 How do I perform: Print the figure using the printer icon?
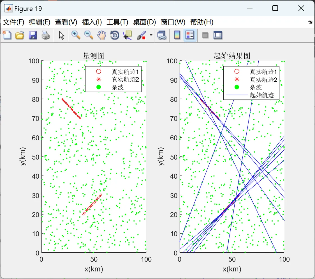46,35
